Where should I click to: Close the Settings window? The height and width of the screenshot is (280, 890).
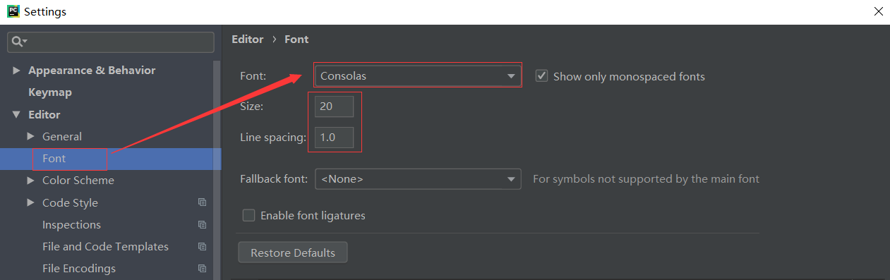pos(878,11)
